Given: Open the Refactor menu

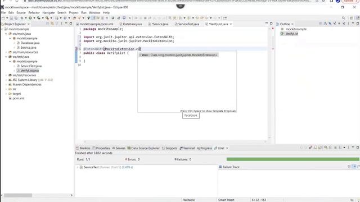Looking at the screenshot, I should [x=34, y=12].
